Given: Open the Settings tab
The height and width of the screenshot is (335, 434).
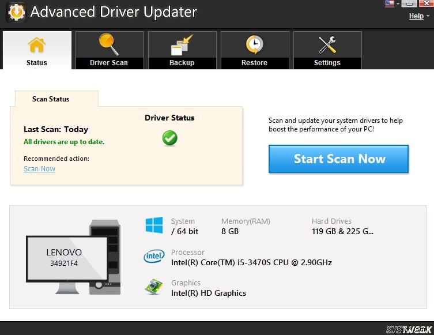Looking at the screenshot, I should pyautogui.click(x=327, y=50).
